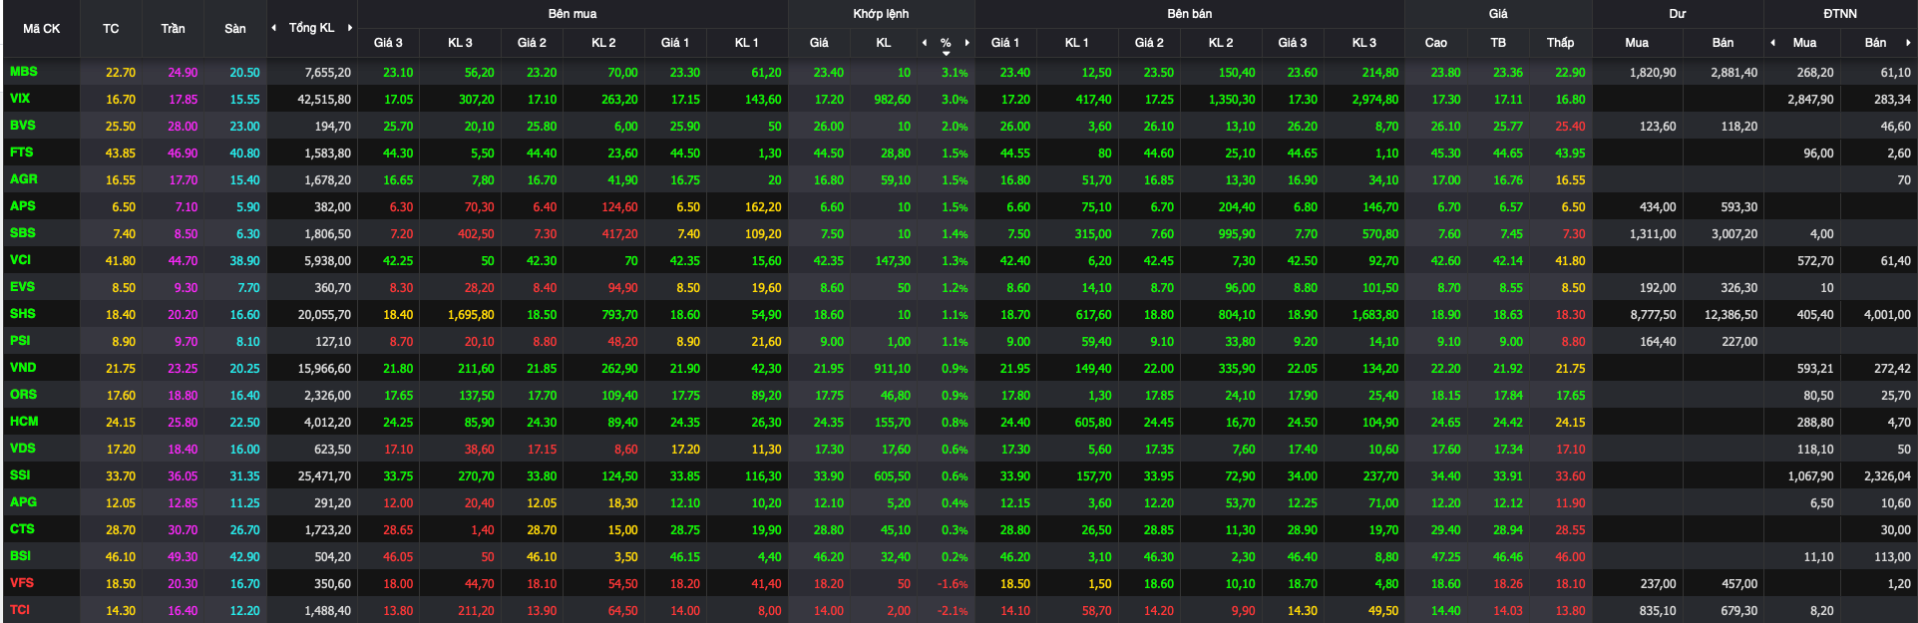Click the SHS ĐTNN sell value 4,001,00

point(1887,315)
